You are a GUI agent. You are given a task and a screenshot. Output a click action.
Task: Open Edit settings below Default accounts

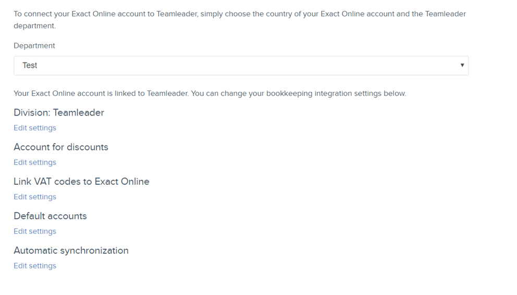(35, 231)
